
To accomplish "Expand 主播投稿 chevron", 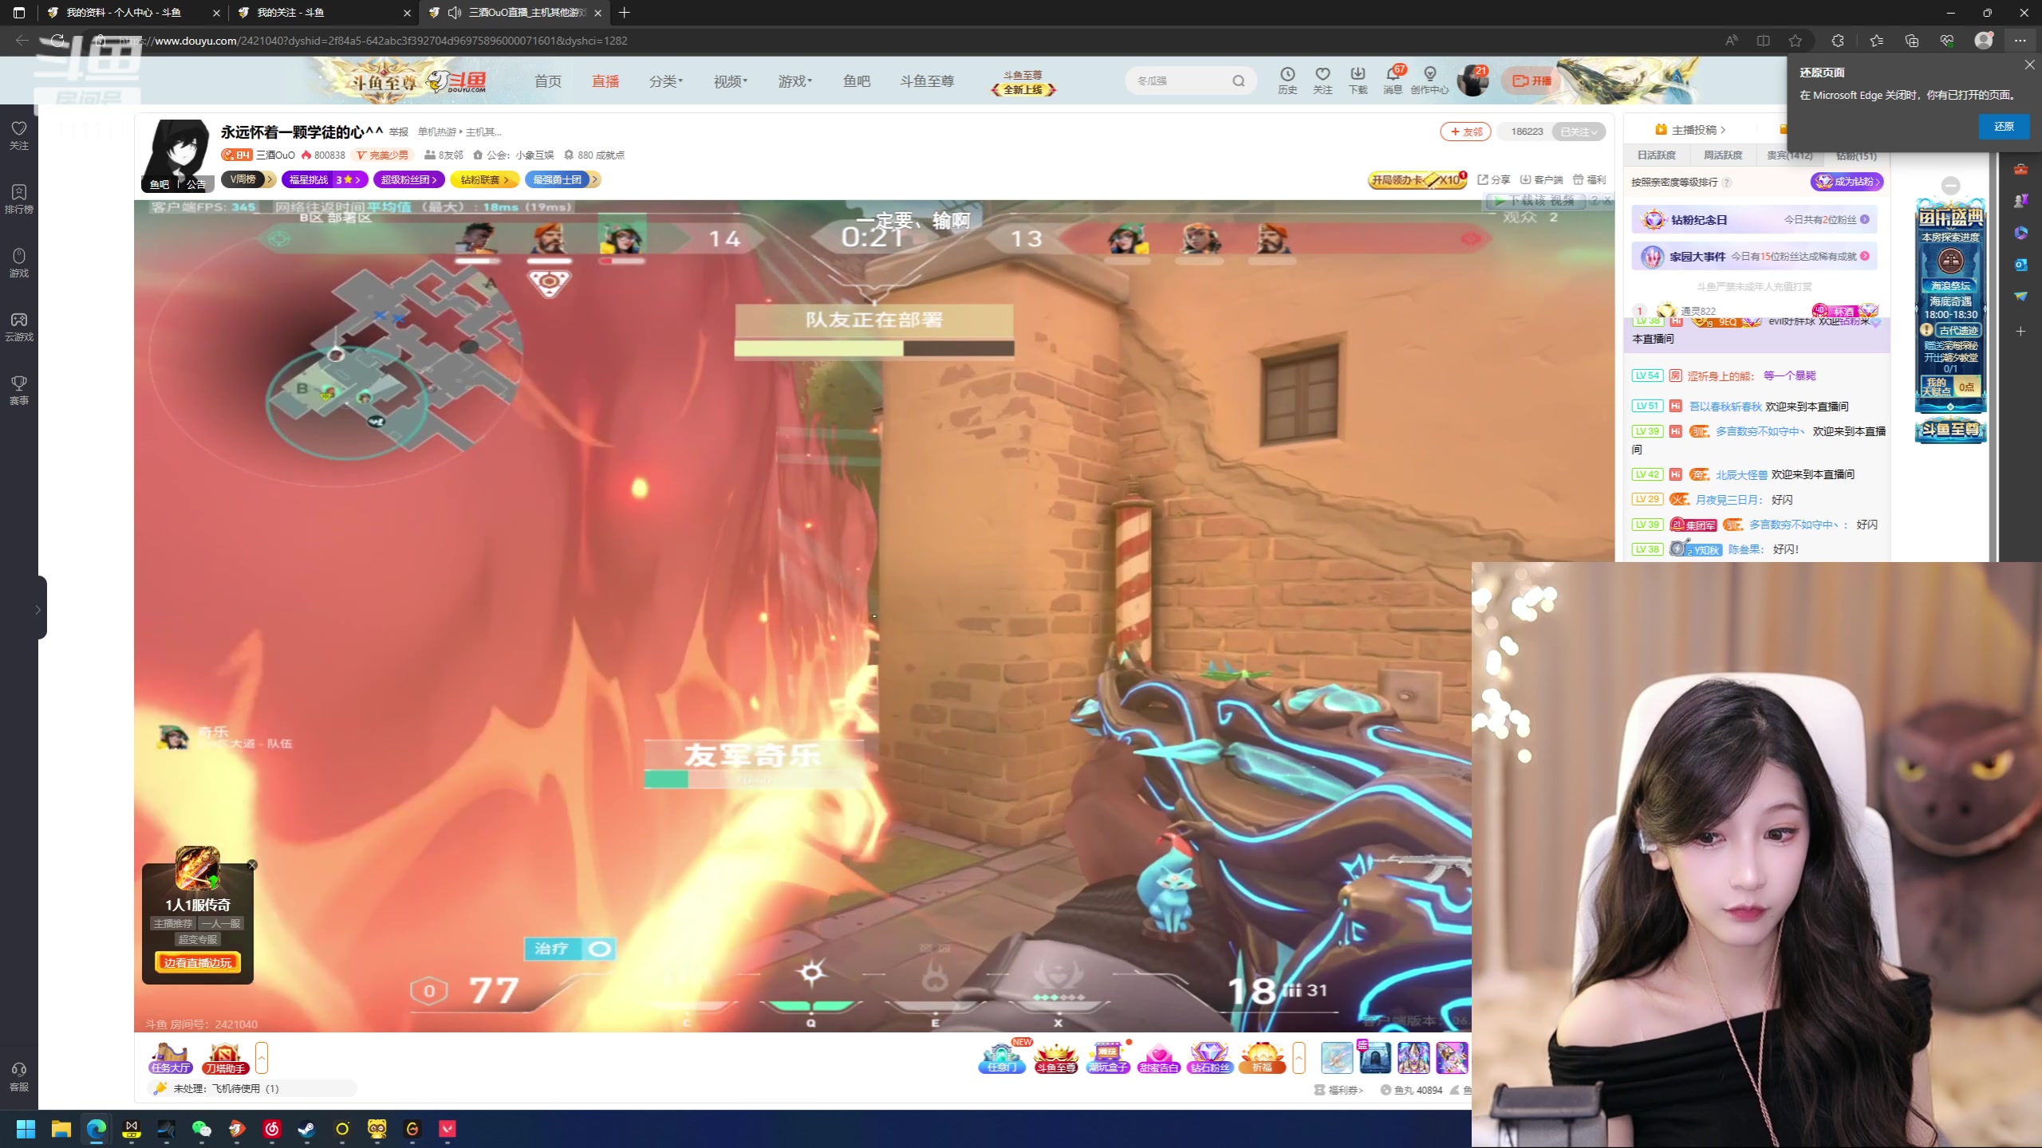I will click(x=1723, y=130).
